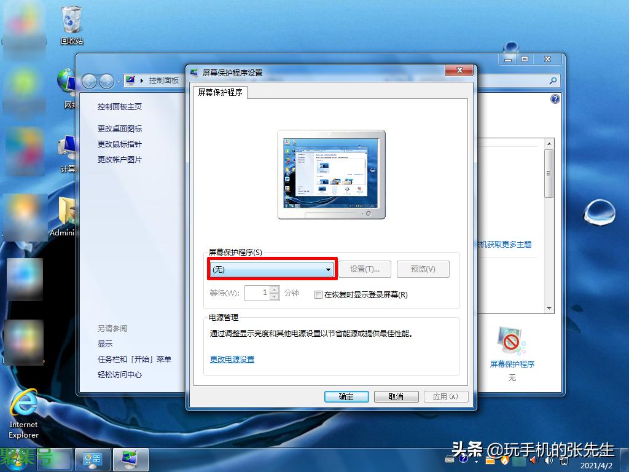Open the 更改电源设置 link

tap(232, 360)
